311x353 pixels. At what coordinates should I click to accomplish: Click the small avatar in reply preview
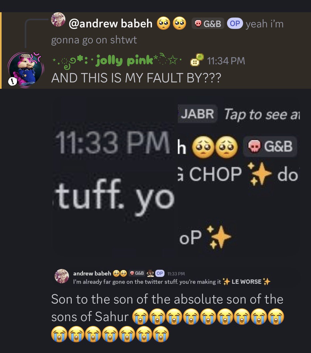[58, 19]
